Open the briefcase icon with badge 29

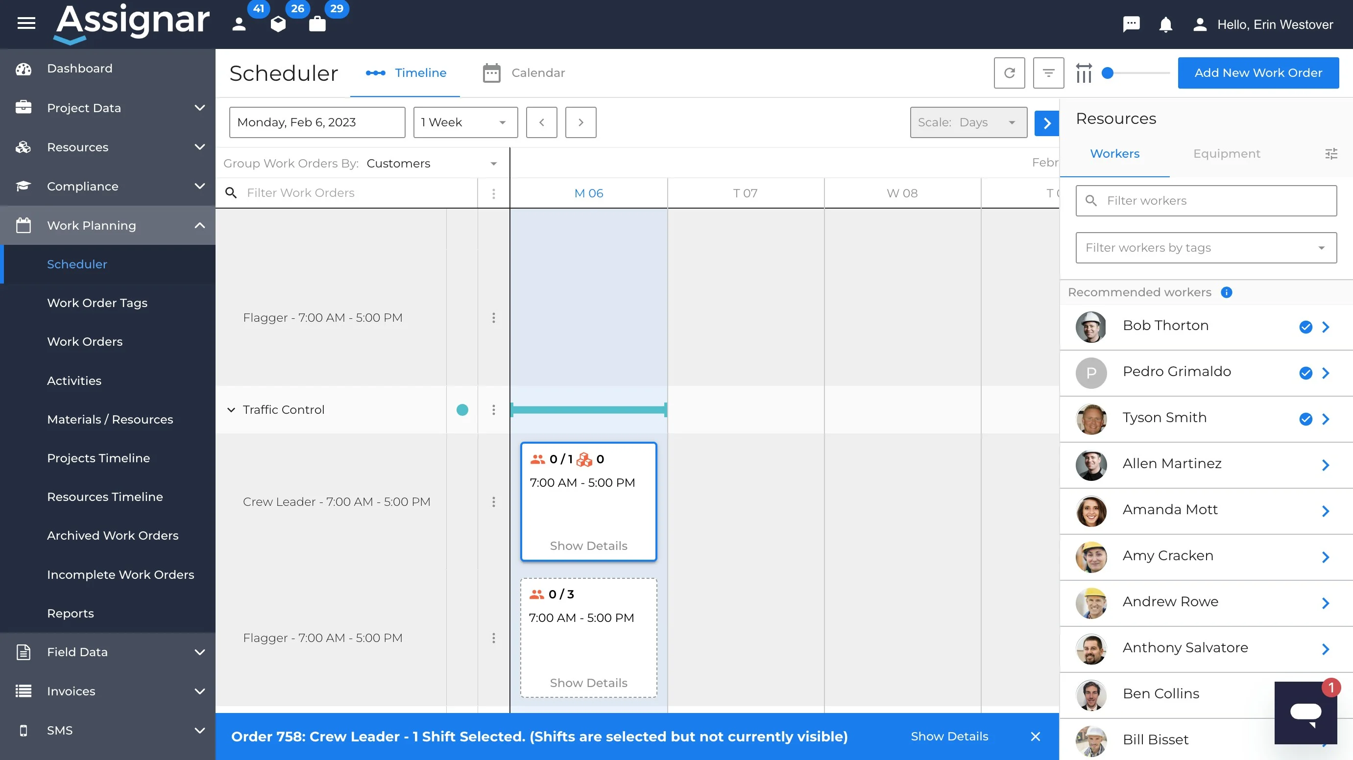(x=317, y=24)
